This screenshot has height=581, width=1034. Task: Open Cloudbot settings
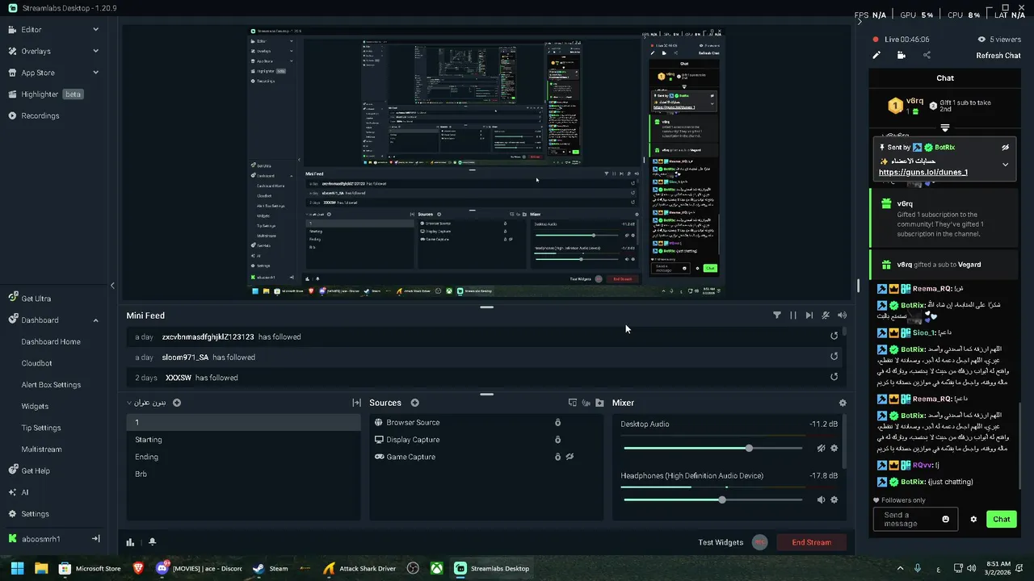(x=36, y=363)
